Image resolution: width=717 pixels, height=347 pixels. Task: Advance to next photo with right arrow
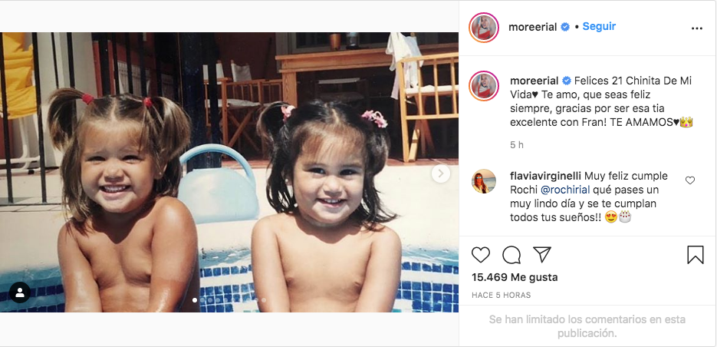tap(441, 173)
